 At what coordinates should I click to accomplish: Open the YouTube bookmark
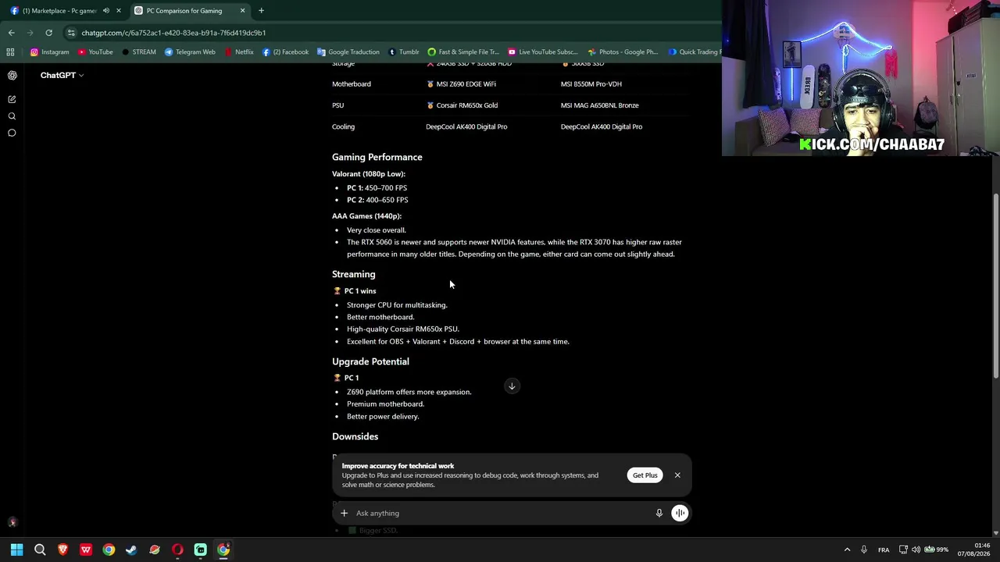click(x=95, y=52)
